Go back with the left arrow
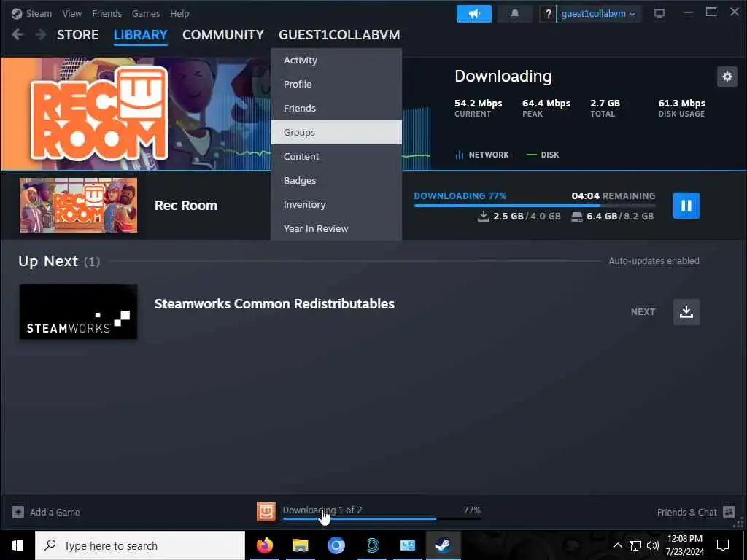Screen dimensions: 747x560 tap(18, 34)
